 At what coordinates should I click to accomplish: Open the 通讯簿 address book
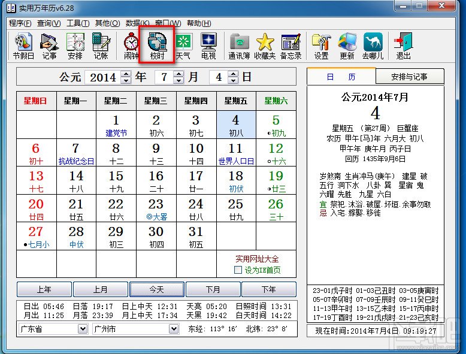[x=239, y=46]
